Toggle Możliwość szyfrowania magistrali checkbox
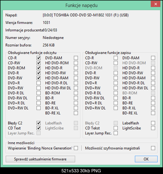The width and height of the screenshot is (163, 174). tap(153, 148)
